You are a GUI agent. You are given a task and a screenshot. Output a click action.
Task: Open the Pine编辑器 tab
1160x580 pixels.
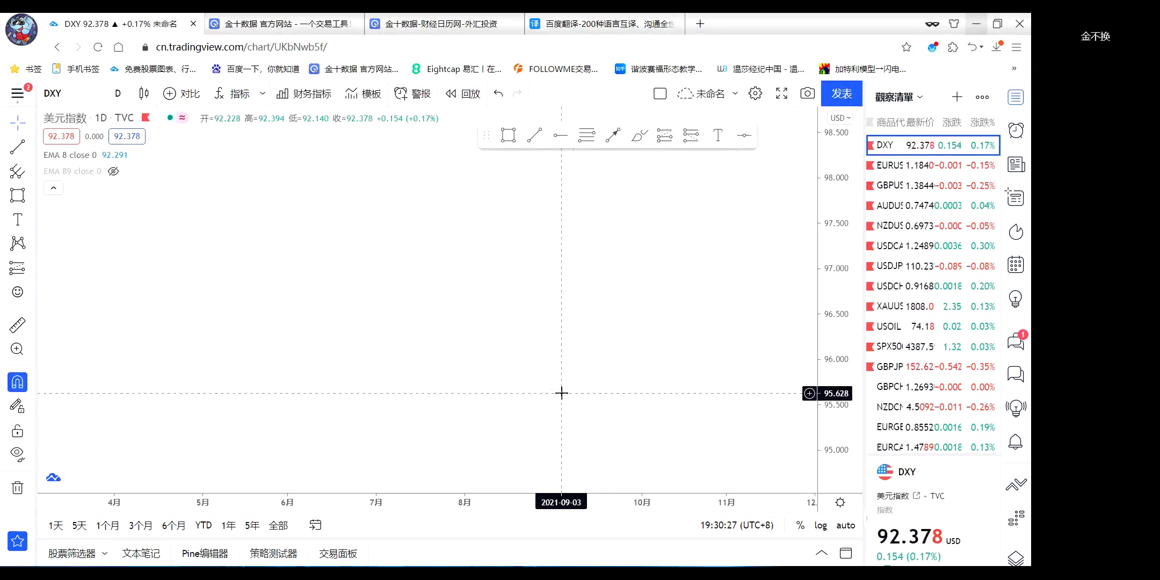point(205,553)
